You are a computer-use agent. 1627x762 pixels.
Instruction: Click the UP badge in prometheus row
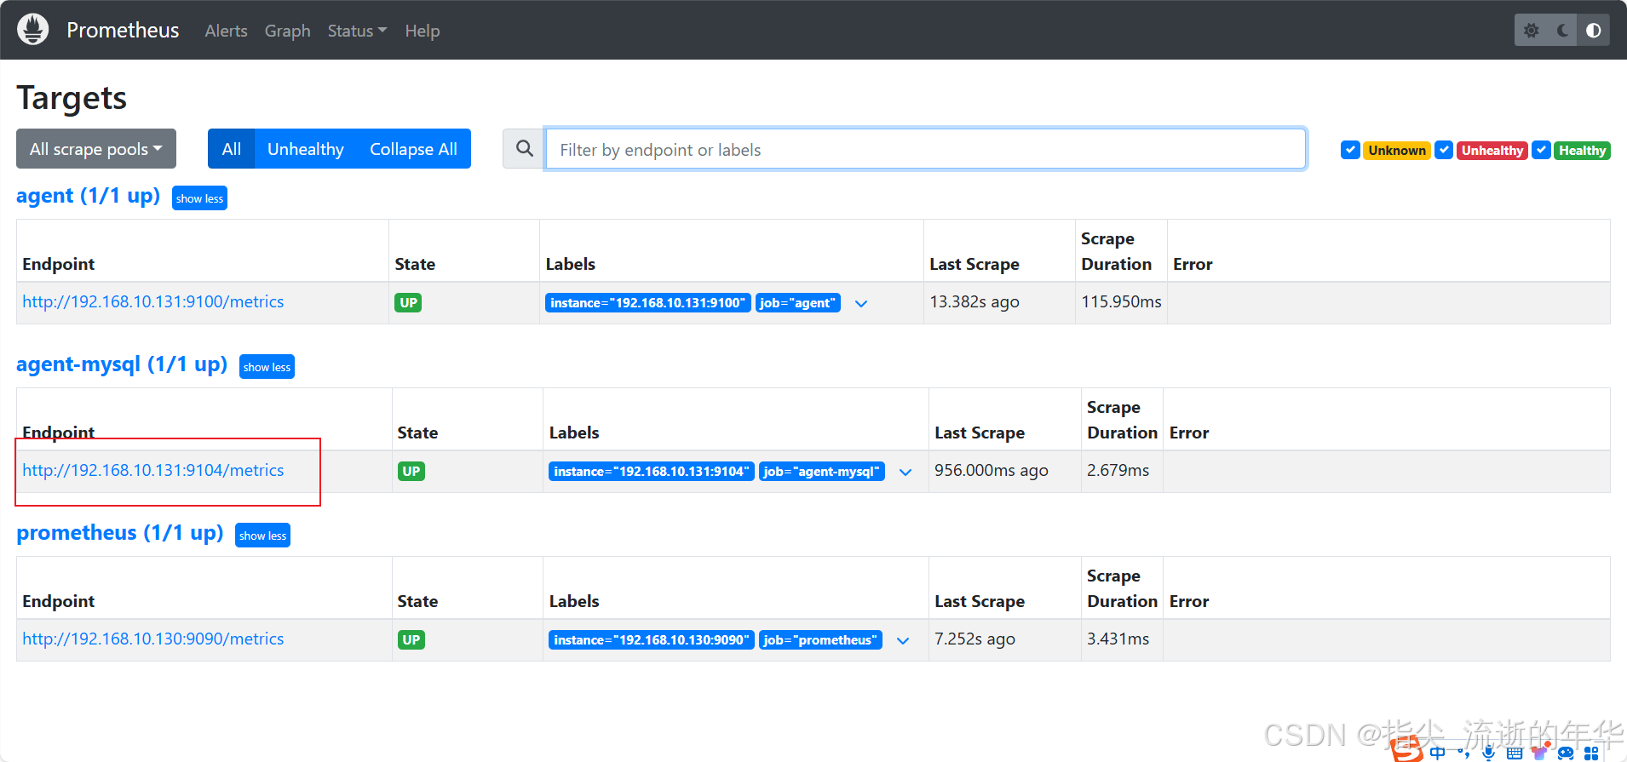click(411, 640)
